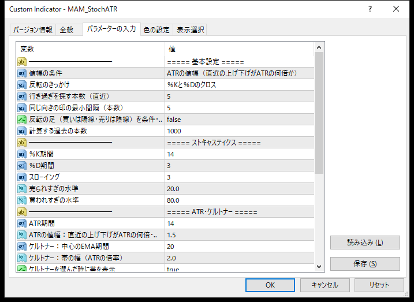This screenshot has height=302, width=414.
Task: Click the icon beside ATRの値幅 multiplier row
Action: (x=22, y=234)
